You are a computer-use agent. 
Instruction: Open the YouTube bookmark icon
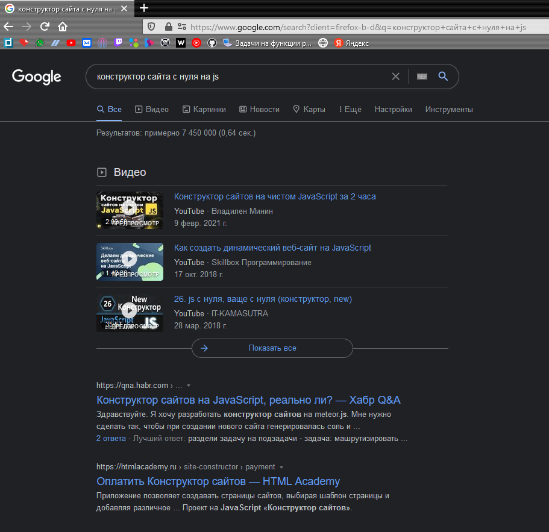pos(71,43)
